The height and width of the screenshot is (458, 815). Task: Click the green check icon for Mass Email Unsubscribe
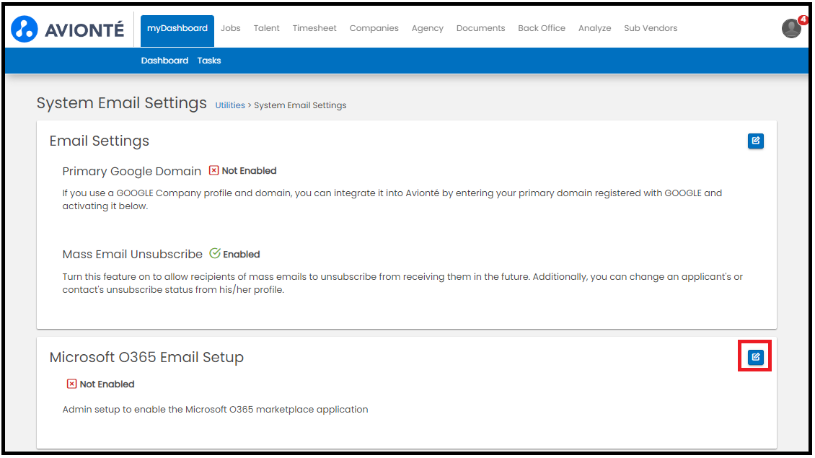point(215,254)
